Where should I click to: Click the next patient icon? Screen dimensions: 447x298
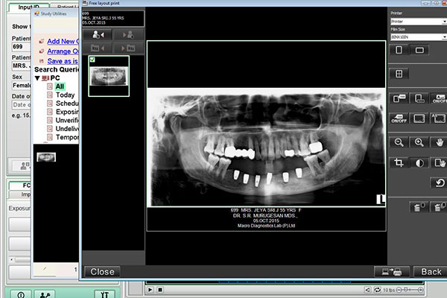tap(128, 35)
